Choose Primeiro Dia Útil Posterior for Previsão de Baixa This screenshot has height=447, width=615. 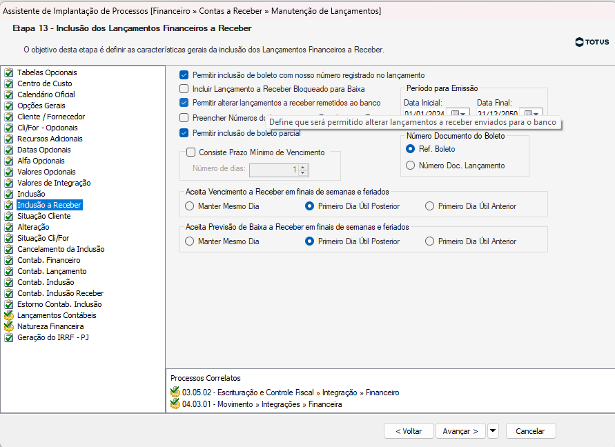pos(309,241)
